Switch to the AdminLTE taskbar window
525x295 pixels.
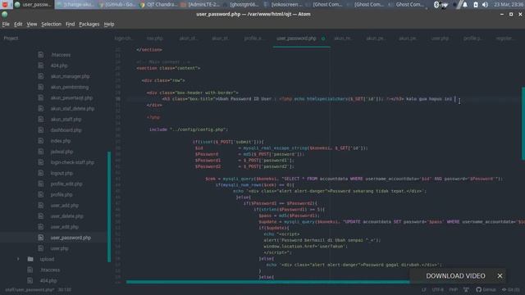point(200,5)
